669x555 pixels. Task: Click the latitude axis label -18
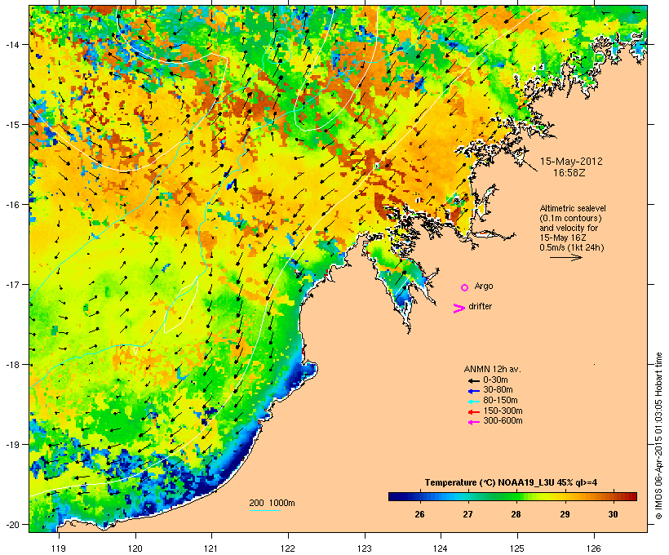11,365
